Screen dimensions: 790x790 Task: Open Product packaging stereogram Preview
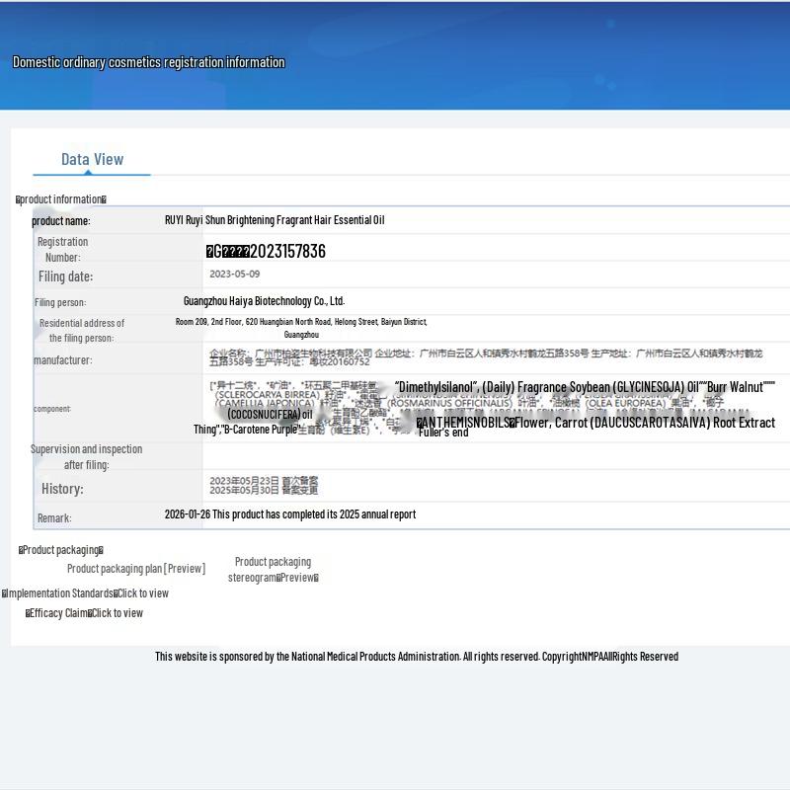pos(273,570)
